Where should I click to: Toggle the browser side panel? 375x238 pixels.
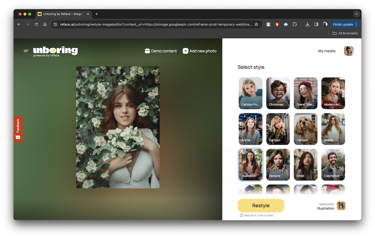316,24
